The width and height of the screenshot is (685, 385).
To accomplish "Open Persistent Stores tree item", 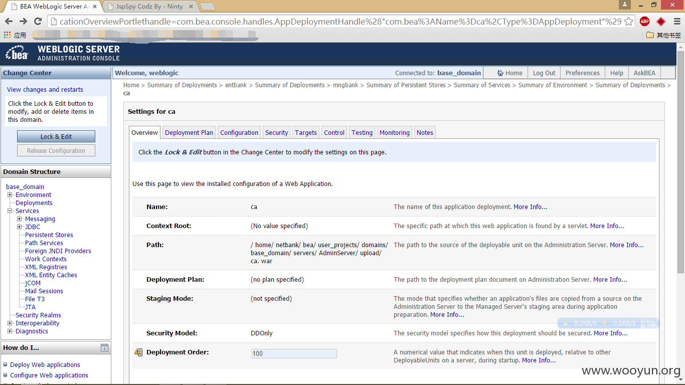I will (49, 235).
